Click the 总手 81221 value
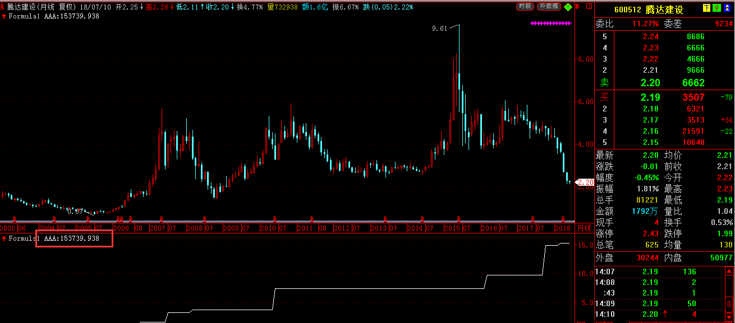This screenshot has width=735, height=323. (648, 200)
